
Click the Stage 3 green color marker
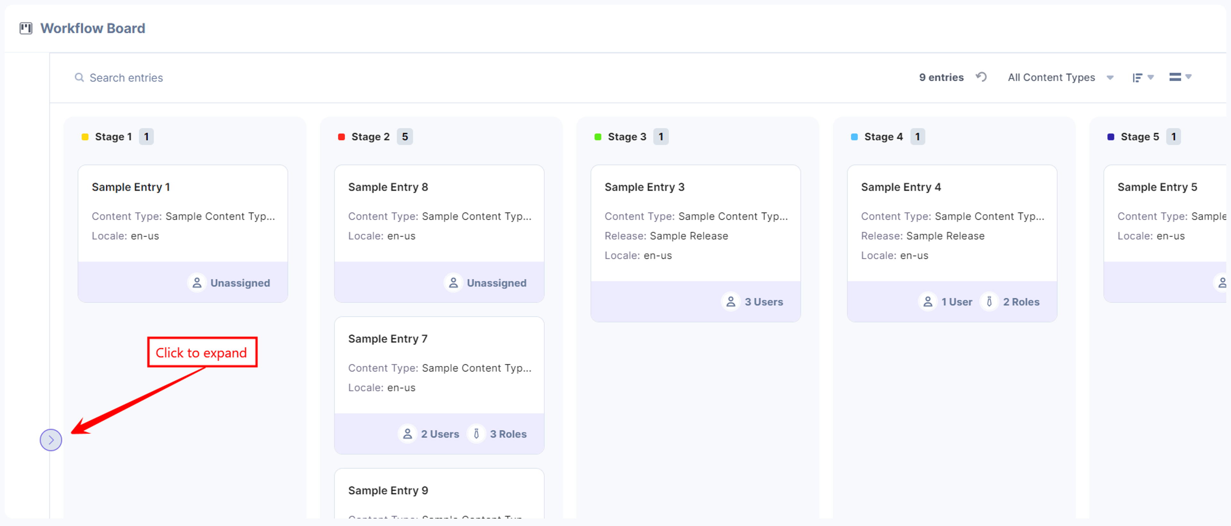[x=597, y=137]
